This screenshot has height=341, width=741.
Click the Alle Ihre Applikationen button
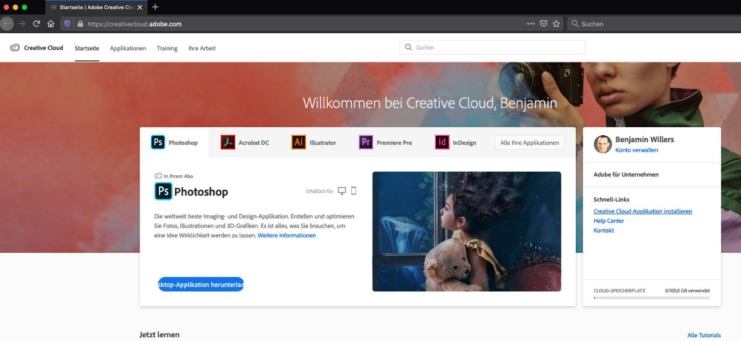click(x=530, y=143)
